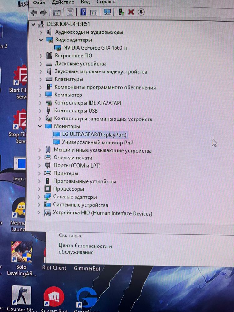
Task: Open Solo Leveling desktop shortcut
Action: (x=22, y=259)
